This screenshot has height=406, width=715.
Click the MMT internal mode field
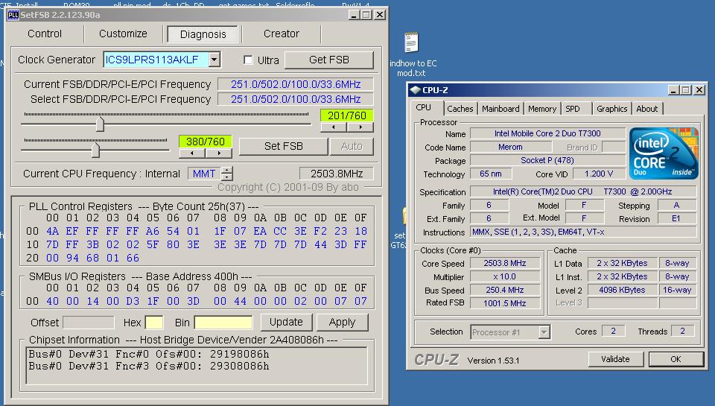pyautogui.click(x=204, y=174)
